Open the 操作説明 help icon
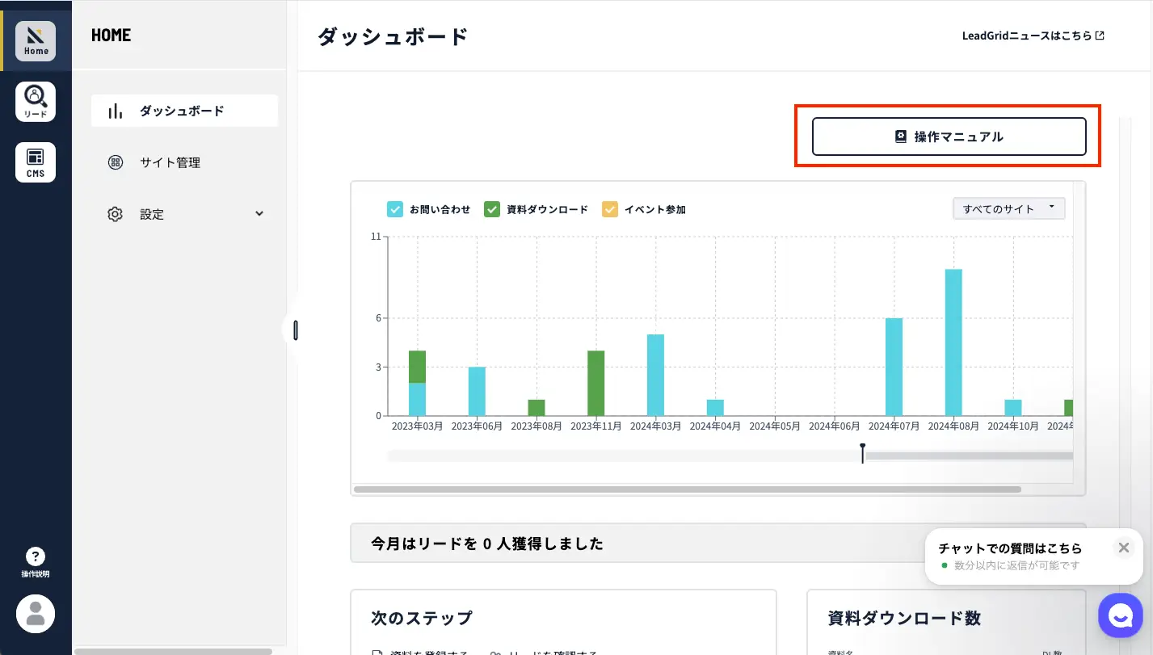 pyautogui.click(x=36, y=563)
